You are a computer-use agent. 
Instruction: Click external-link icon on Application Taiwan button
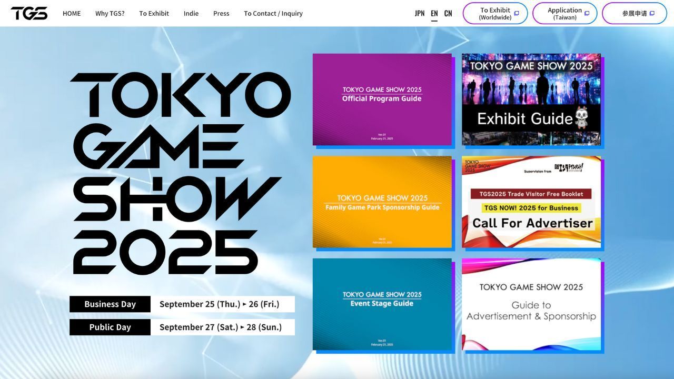[x=587, y=13]
